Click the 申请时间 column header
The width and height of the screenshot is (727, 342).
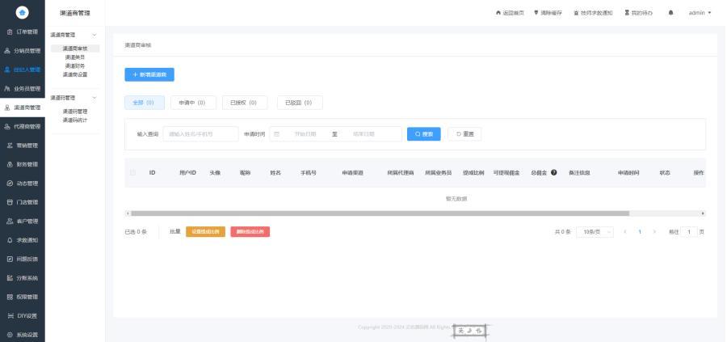click(x=628, y=173)
